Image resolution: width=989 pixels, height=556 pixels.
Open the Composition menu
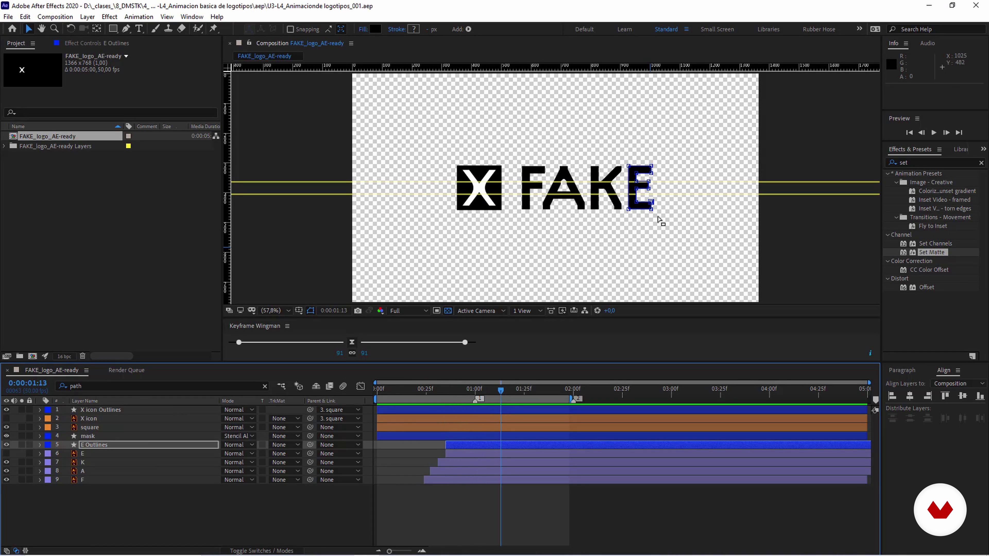(55, 16)
